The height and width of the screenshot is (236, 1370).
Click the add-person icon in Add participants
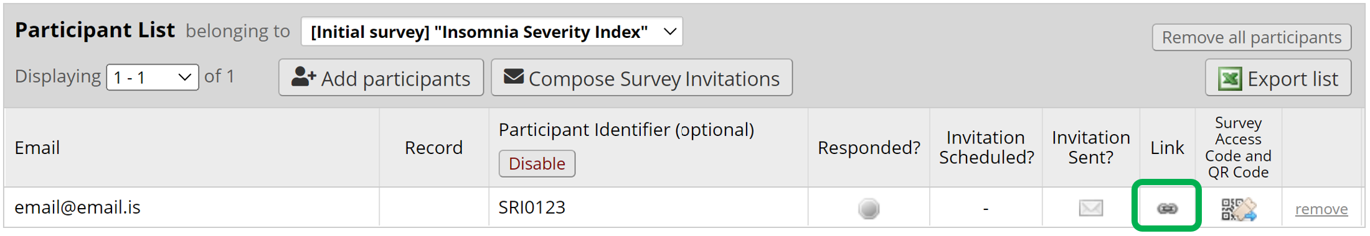(304, 77)
